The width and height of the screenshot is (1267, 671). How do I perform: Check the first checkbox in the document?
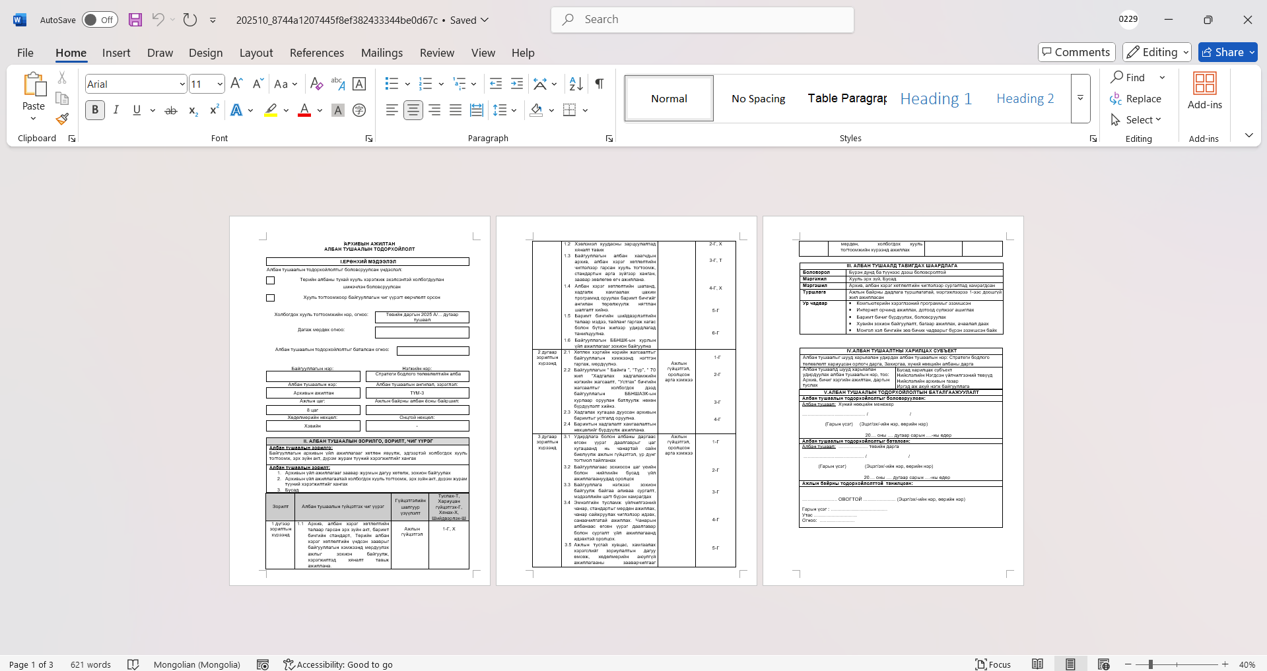point(270,280)
